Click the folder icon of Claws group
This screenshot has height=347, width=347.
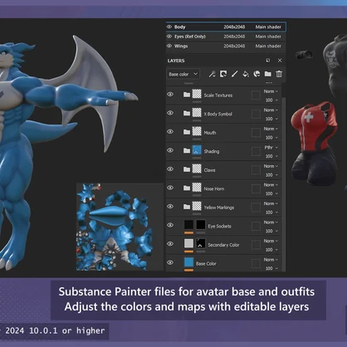pyautogui.click(x=187, y=169)
